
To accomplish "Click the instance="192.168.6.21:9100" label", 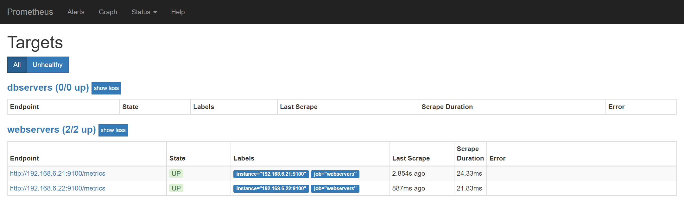I will click(x=271, y=174).
